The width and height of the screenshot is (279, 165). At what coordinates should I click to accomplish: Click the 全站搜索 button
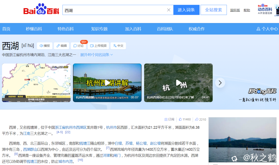point(214,10)
